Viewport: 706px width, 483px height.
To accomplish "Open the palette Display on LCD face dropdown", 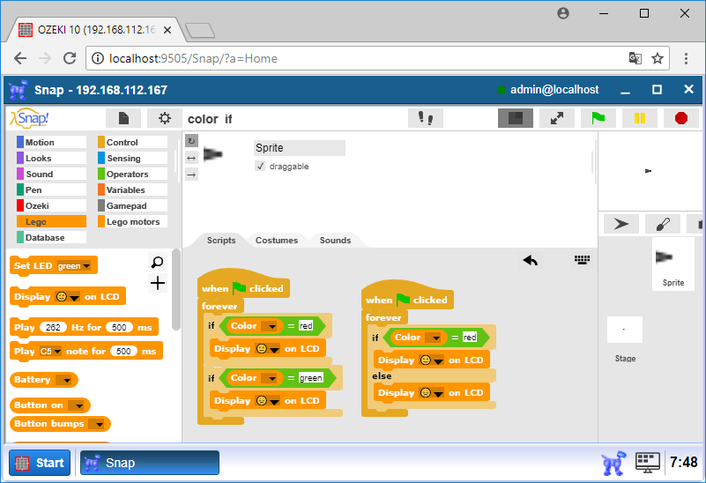I will [x=67, y=297].
